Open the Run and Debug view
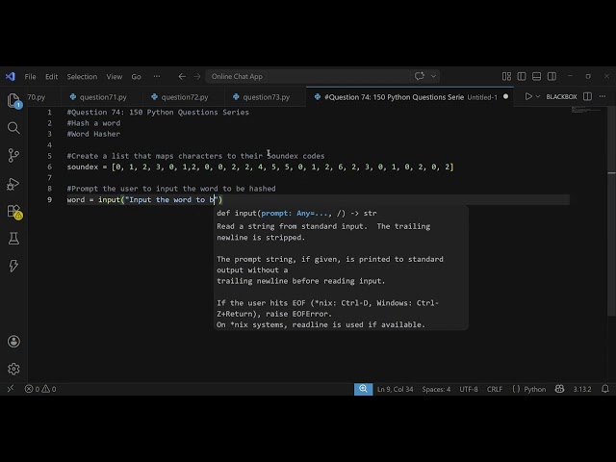Viewport: 616px width, 462px height. [x=13, y=184]
